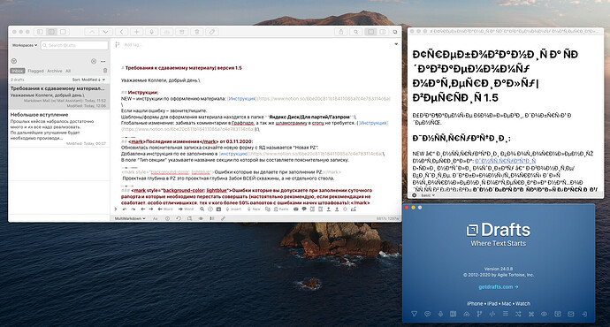Trash the current draft from the top toolbar

coord(197,32)
